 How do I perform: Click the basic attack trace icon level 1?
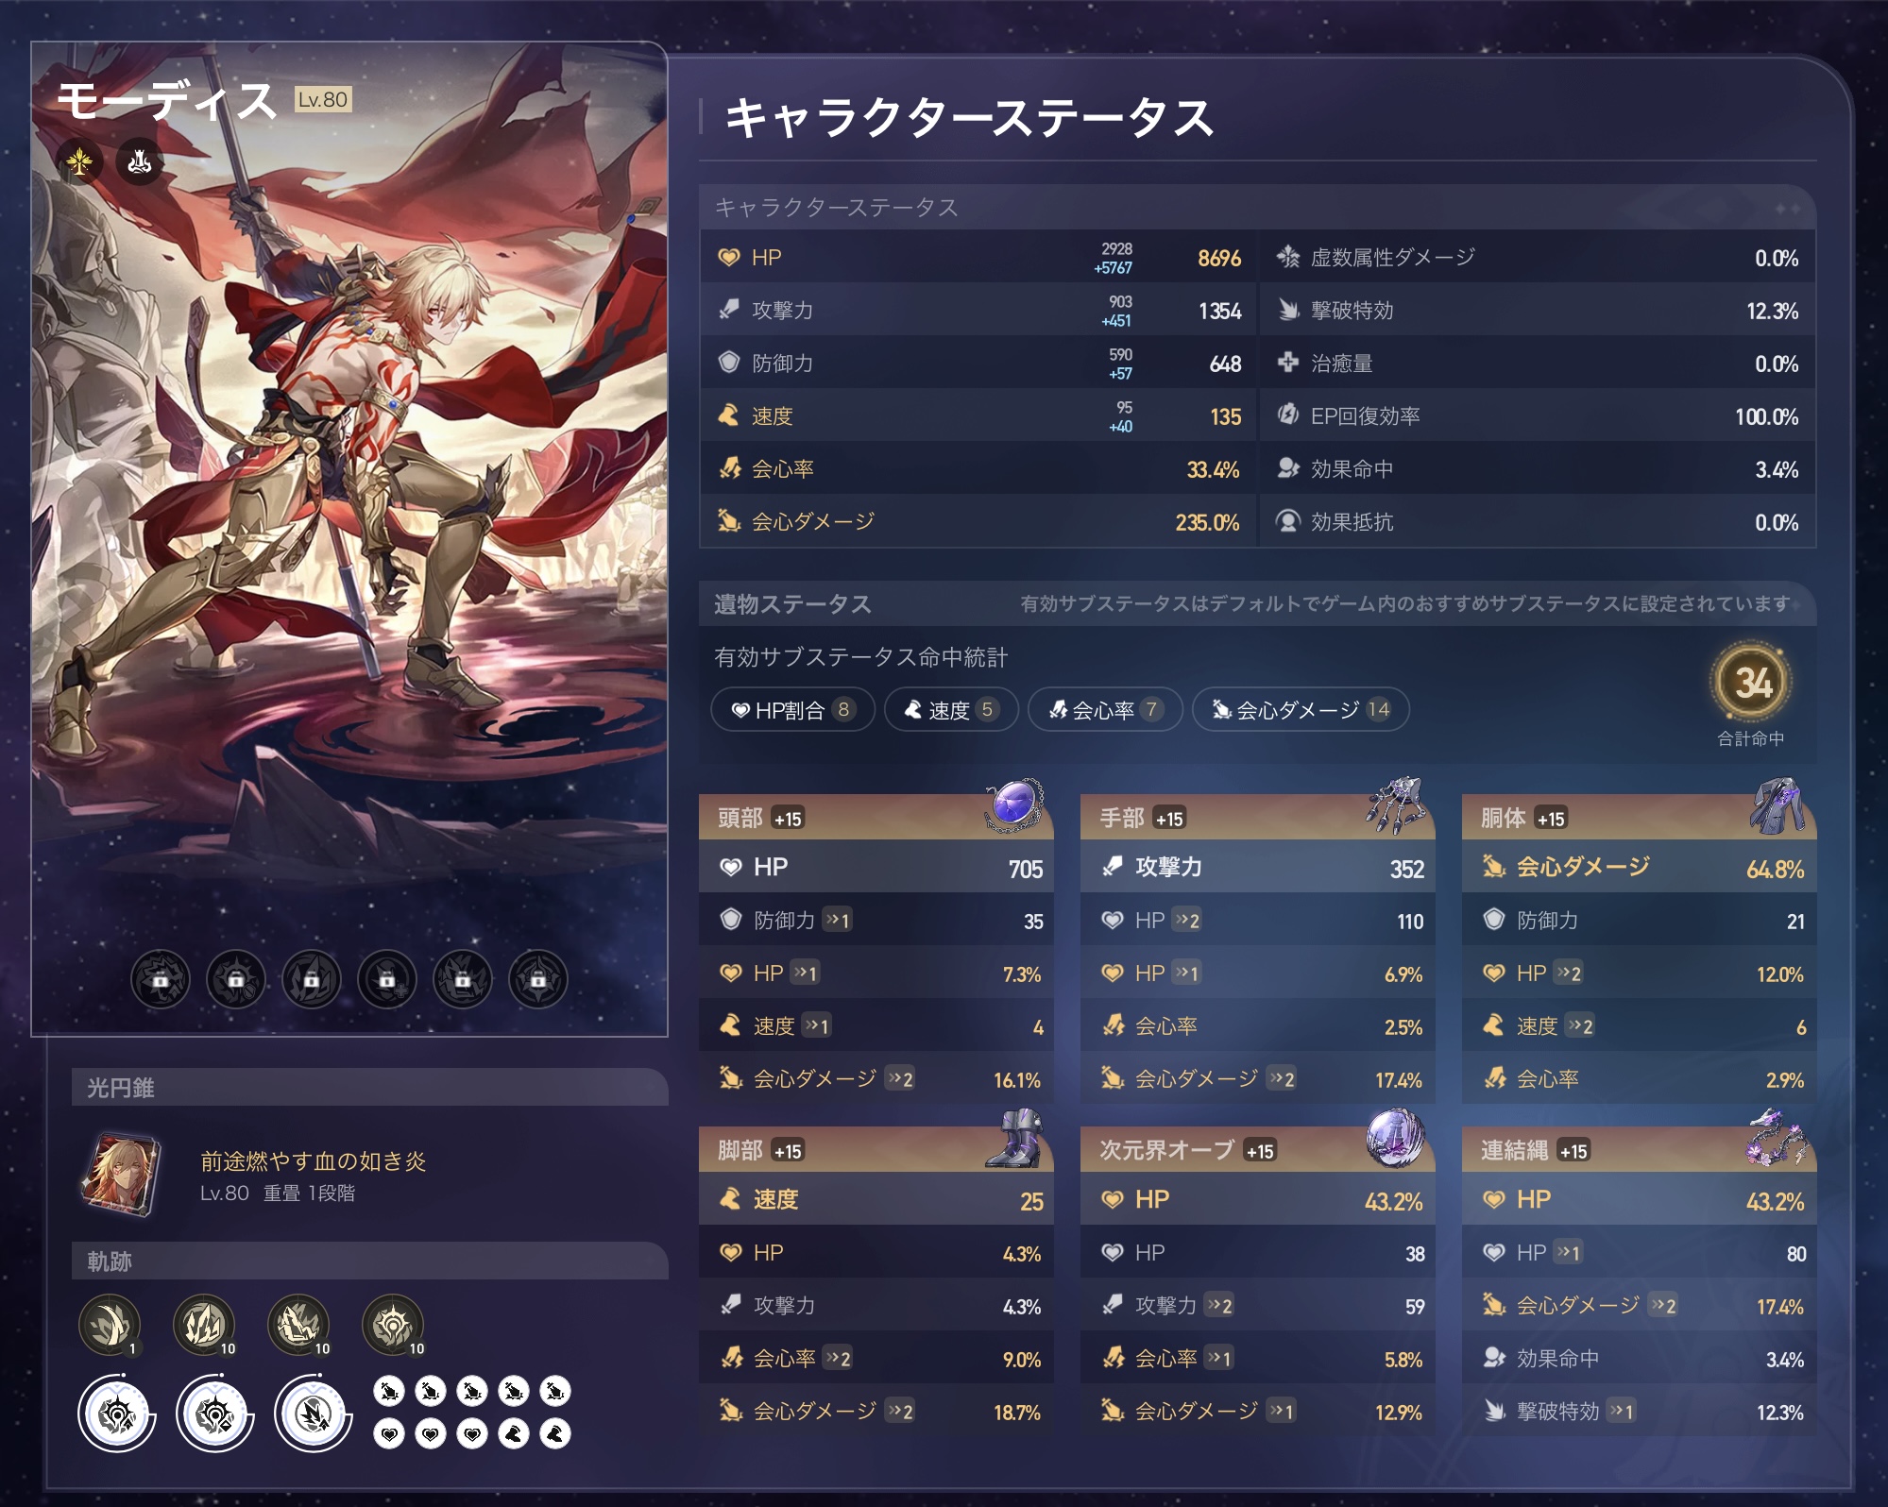tap(110, 1325)
